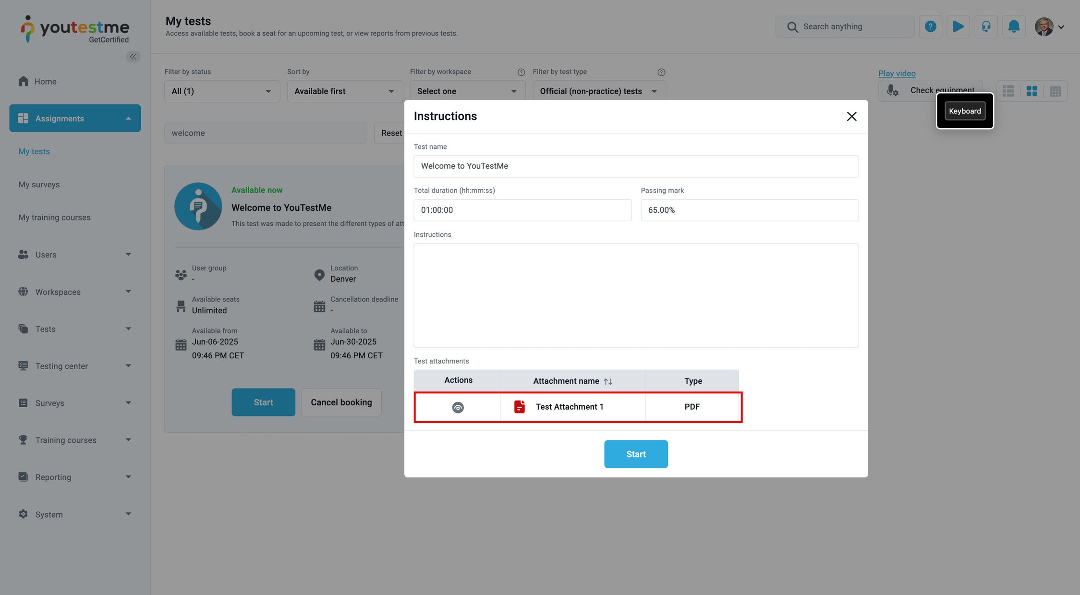Click the Attachment name column header
Image resolution: width=1080 pixels, height=595 pixels.
[573, 381]
